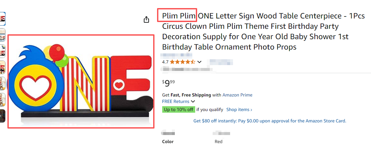Expand the arrow next to FREE Returns
The image size is (371, 147).
pyautogui.click(x=193, y=102)
